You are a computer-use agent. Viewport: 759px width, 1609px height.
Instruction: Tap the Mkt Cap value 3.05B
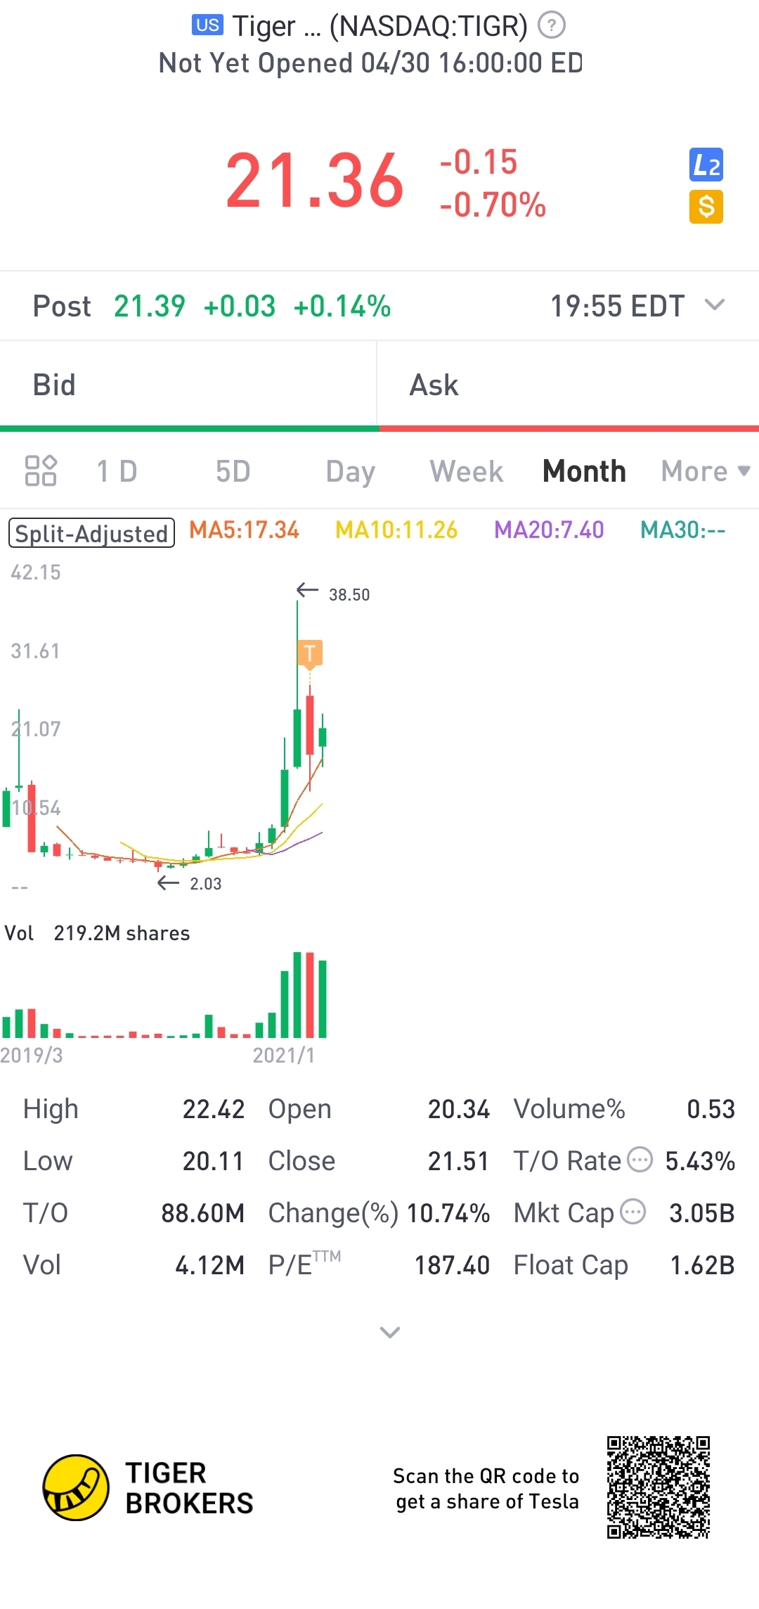(x=702, y=1213)
